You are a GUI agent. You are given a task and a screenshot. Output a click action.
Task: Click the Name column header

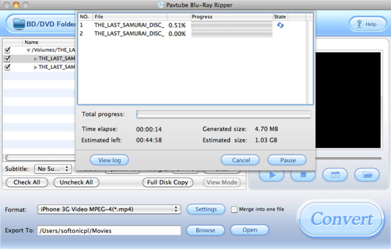[49, 43]
